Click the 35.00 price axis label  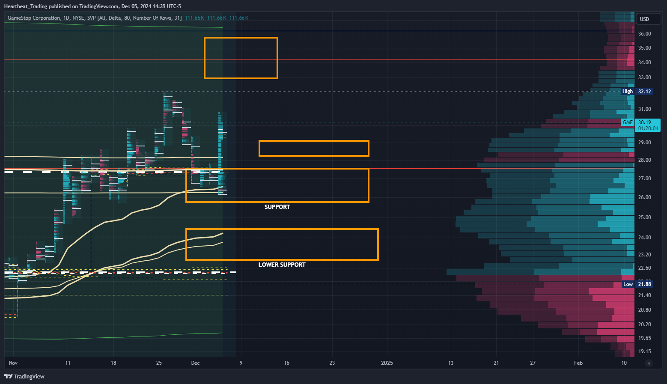click(x=644, y=48)
